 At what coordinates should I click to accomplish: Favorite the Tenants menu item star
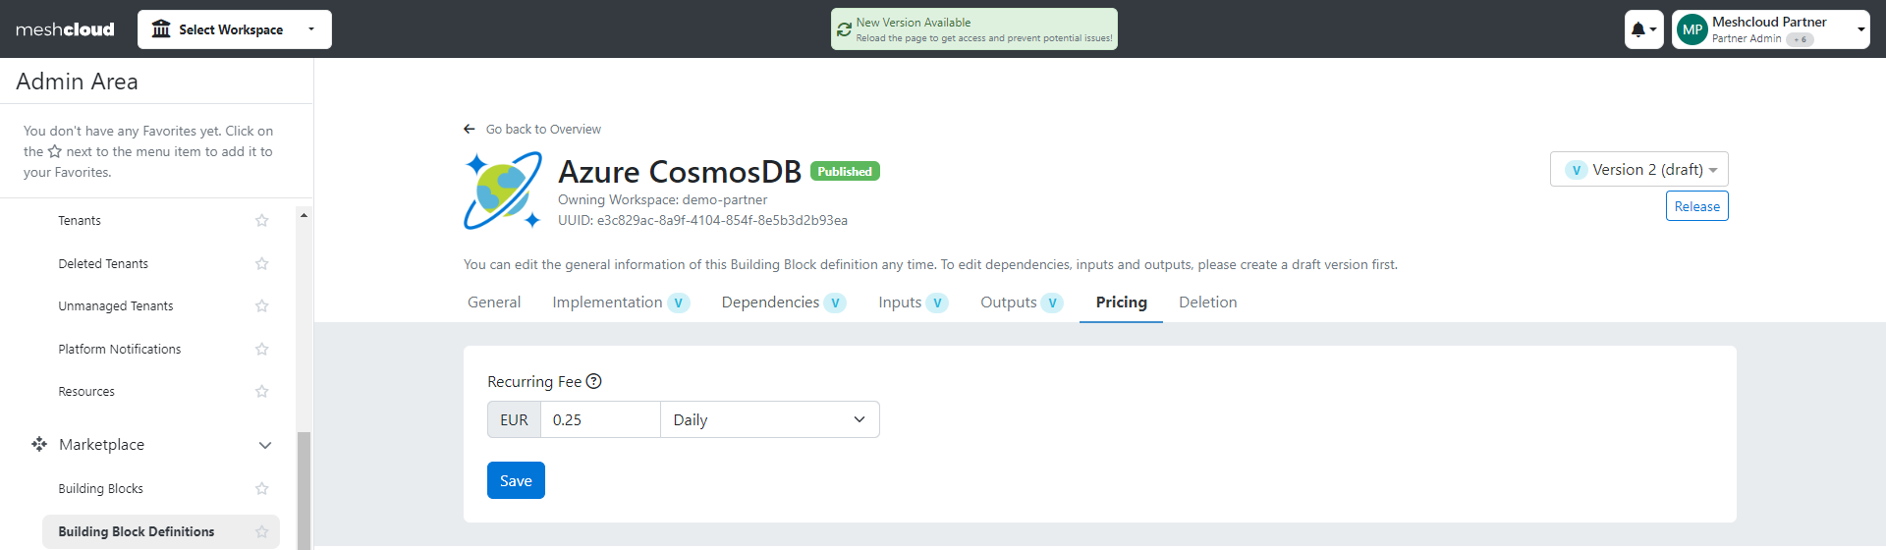click(261, 221)
